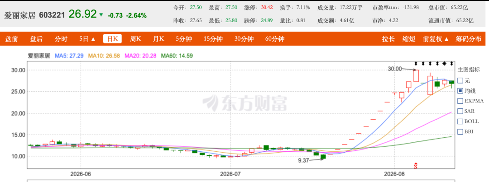Click the 量比 0.81 value

[301, 20]
